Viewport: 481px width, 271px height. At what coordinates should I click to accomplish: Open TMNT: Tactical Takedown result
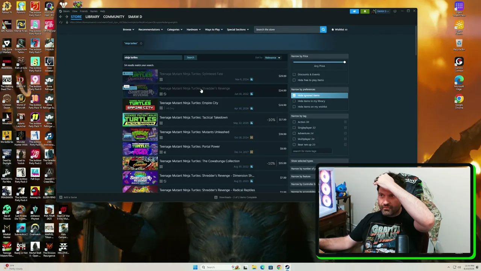tap(205, 120)
